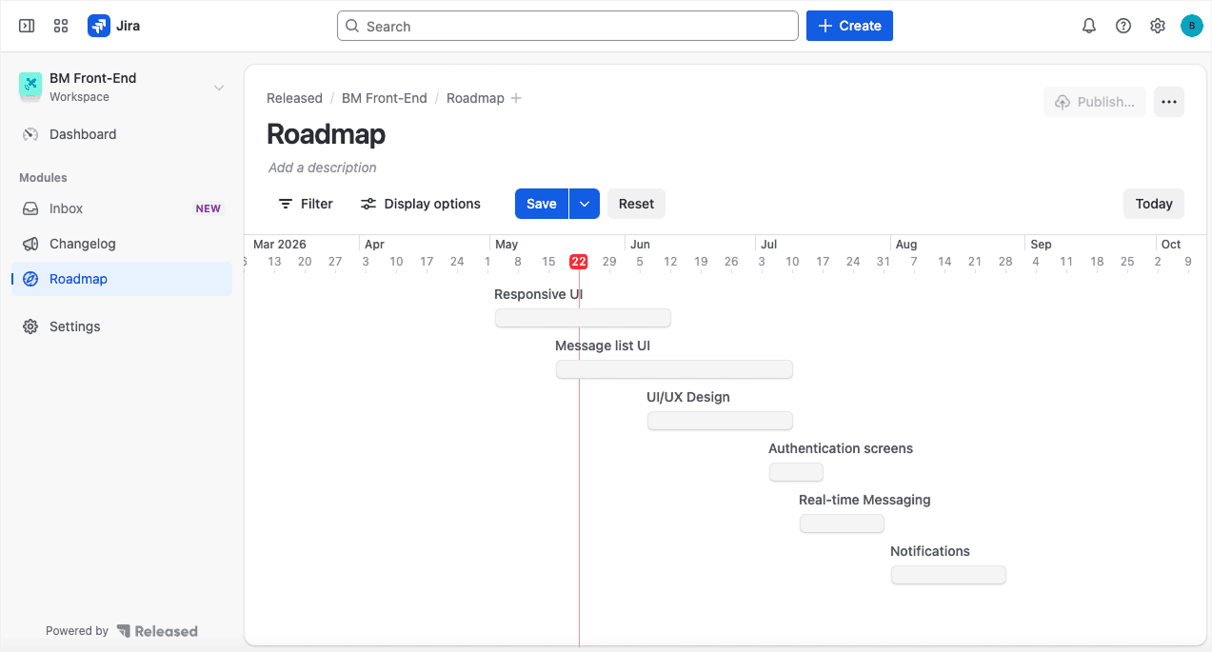Click the Authentication screens label
The width and height of the screenshot is (1212, 652).
[x=841, y=448]
